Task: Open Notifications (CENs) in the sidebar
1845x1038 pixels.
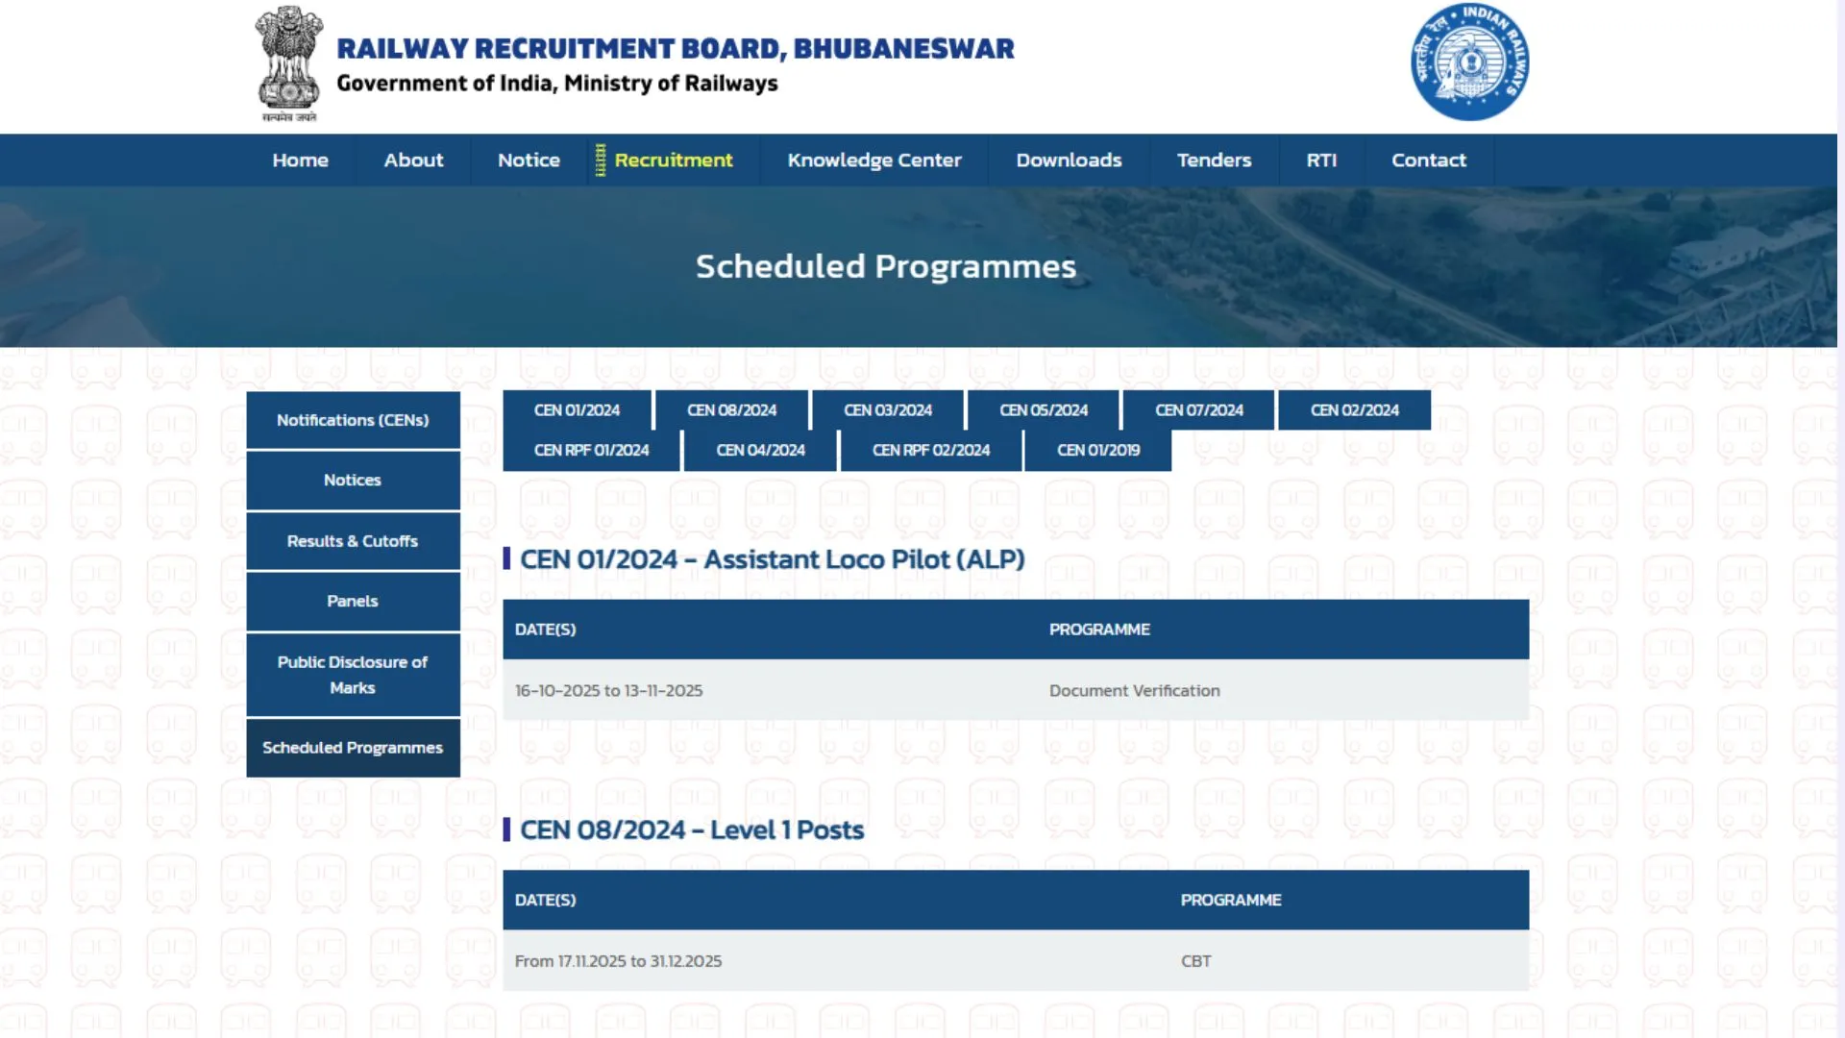Action: 353,420
